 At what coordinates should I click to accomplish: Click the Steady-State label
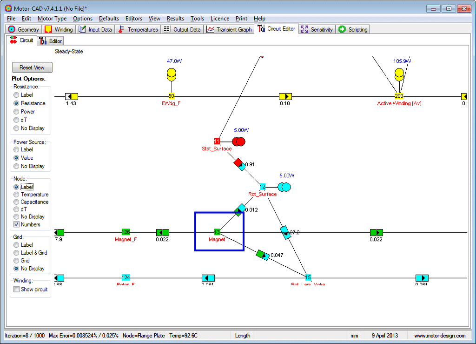click(69, 51)
